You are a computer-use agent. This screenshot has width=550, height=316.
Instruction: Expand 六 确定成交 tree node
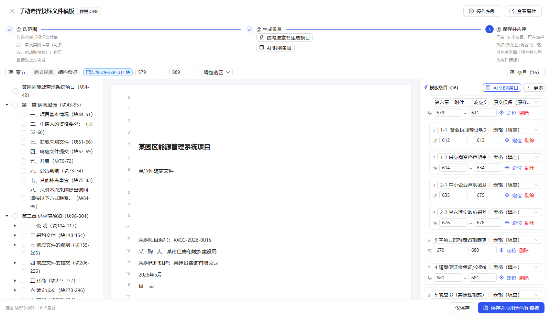pyautogui.click(x=15, y=290)
